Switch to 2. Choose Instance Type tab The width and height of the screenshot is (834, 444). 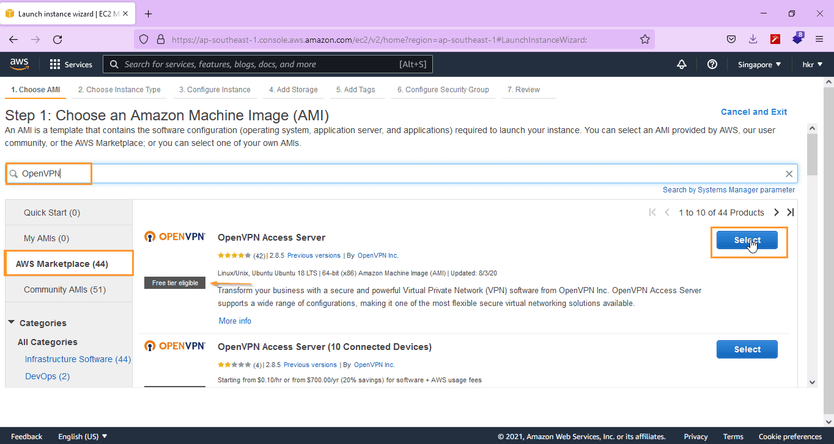(119, 90)
